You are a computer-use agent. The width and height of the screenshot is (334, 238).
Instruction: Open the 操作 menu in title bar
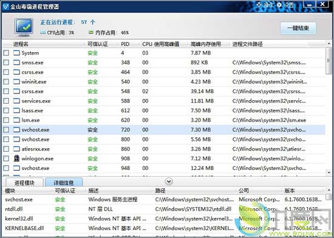click(265, 5)
